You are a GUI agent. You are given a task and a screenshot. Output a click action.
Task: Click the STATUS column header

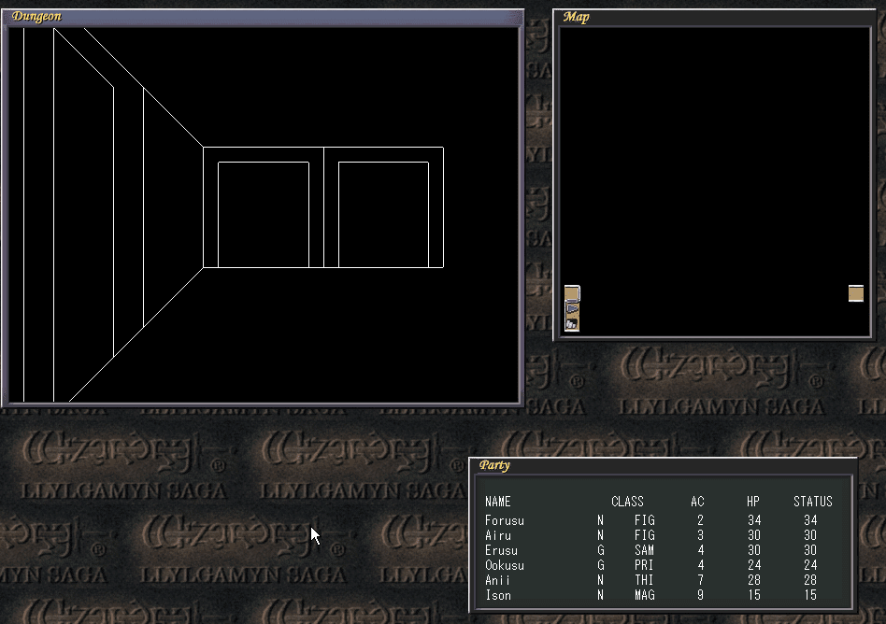tap(813, 502)
